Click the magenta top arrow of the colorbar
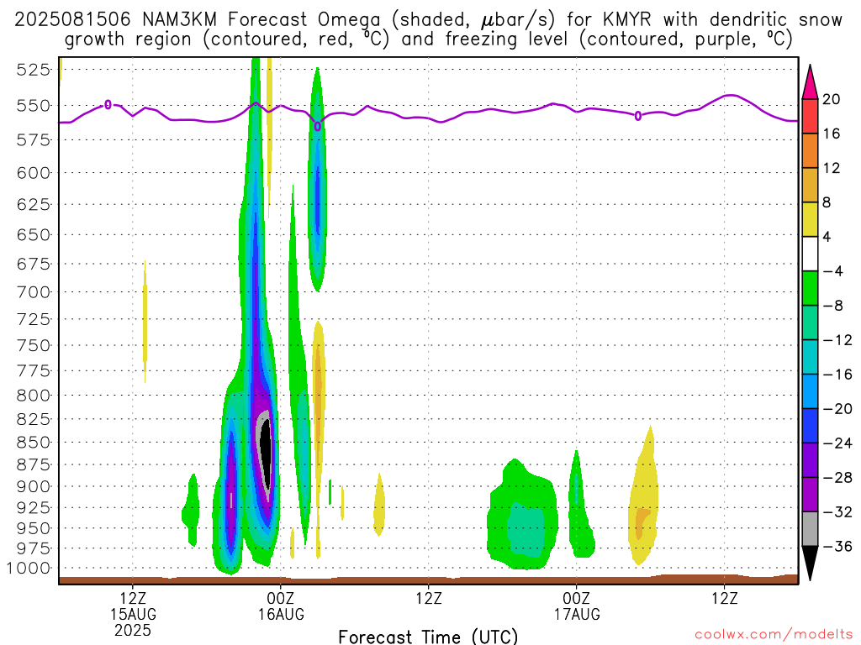The image size is (861, 645). tap(810, 82)
